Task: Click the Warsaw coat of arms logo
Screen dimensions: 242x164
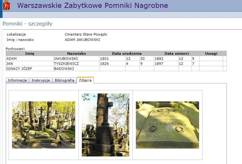Action: [6, 5]
